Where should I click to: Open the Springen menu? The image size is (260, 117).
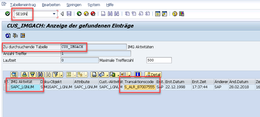pos(74,5)
